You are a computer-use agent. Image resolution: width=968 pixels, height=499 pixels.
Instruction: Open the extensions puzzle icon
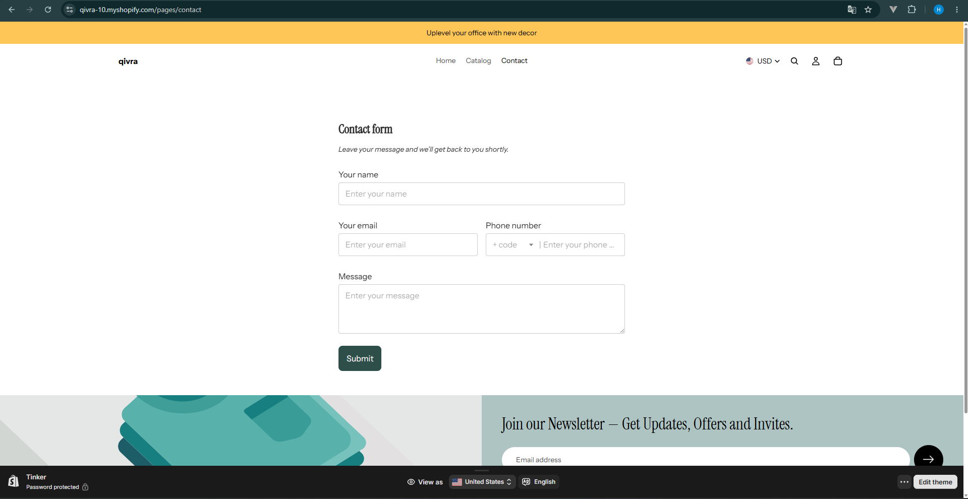(x=912, y=9)
